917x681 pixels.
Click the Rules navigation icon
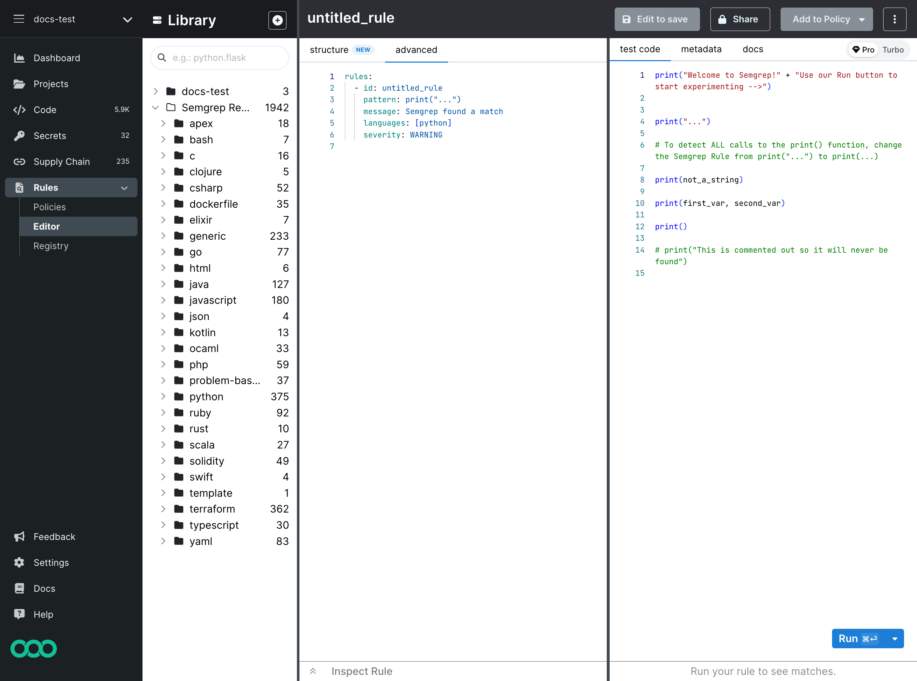(19, 188)
